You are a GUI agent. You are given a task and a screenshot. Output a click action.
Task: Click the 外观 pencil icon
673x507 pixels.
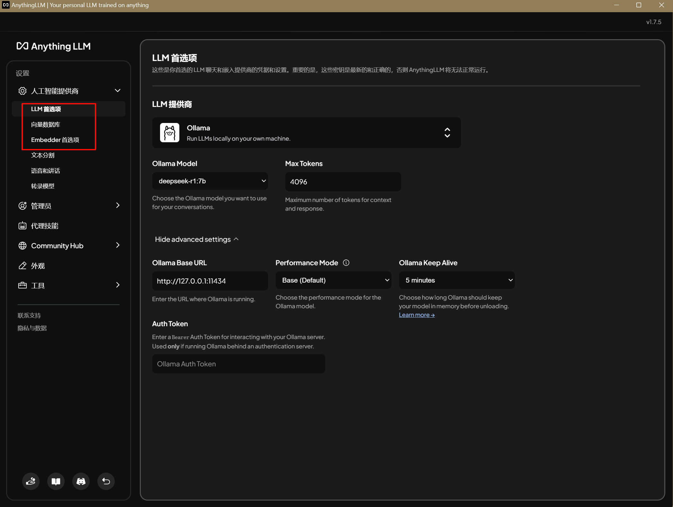click(x=22, y=266)
